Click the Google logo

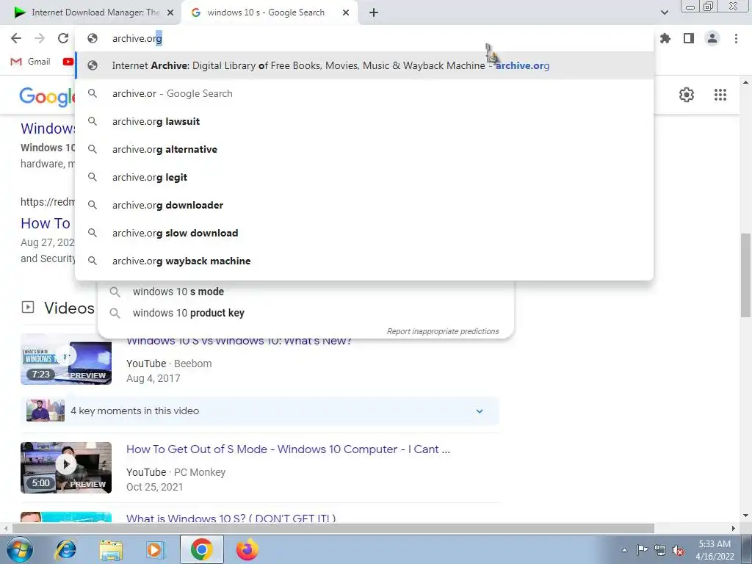coord(47,96)
